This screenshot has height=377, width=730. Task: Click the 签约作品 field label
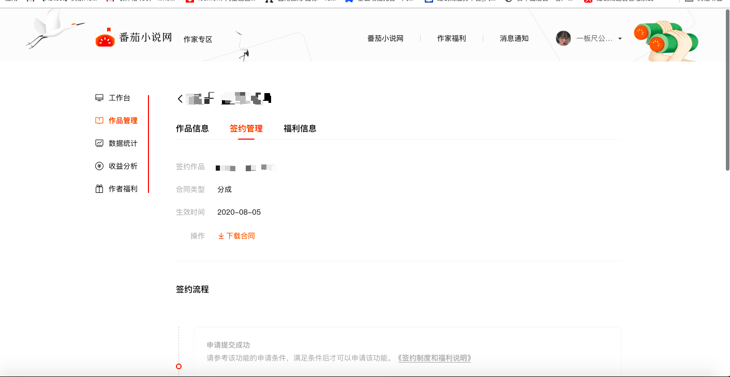pos(190,167)
